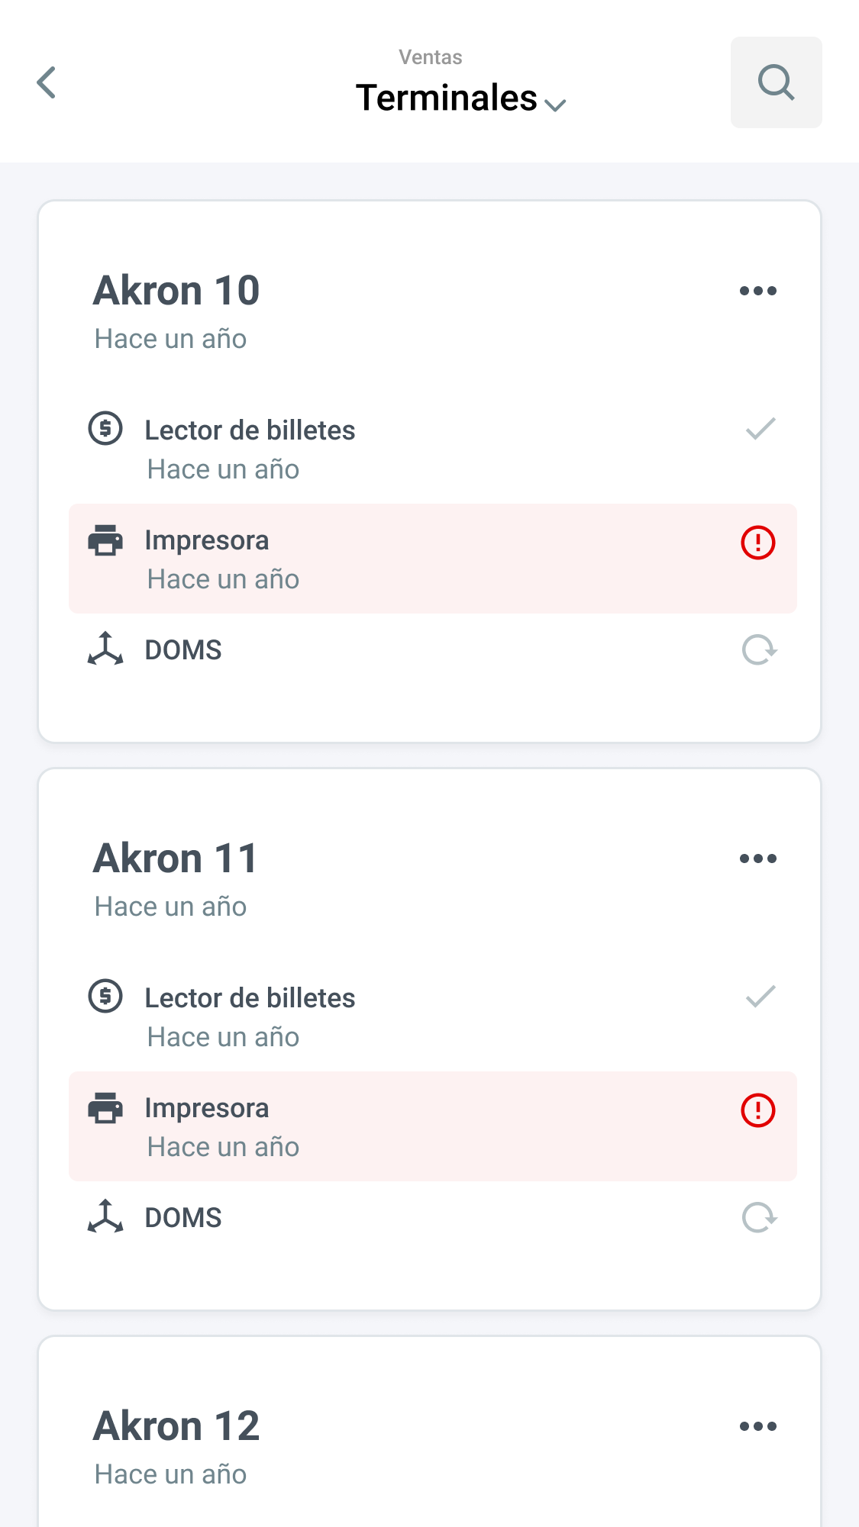
Task: Refresh DOMS status on Akron 11
Action: [759, 1218]
